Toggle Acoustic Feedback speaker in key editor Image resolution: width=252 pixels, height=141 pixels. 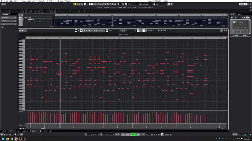click(x=81, y=31)
